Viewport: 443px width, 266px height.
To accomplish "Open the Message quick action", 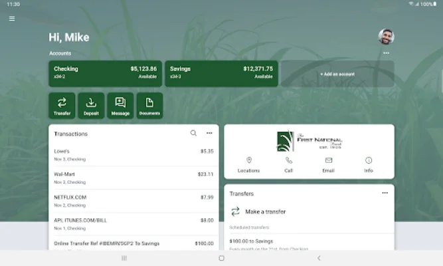I will (x=120, y=105).
